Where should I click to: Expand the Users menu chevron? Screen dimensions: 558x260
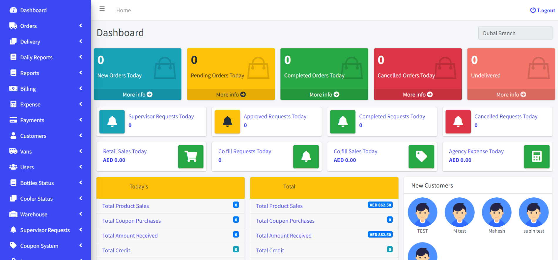81,167
